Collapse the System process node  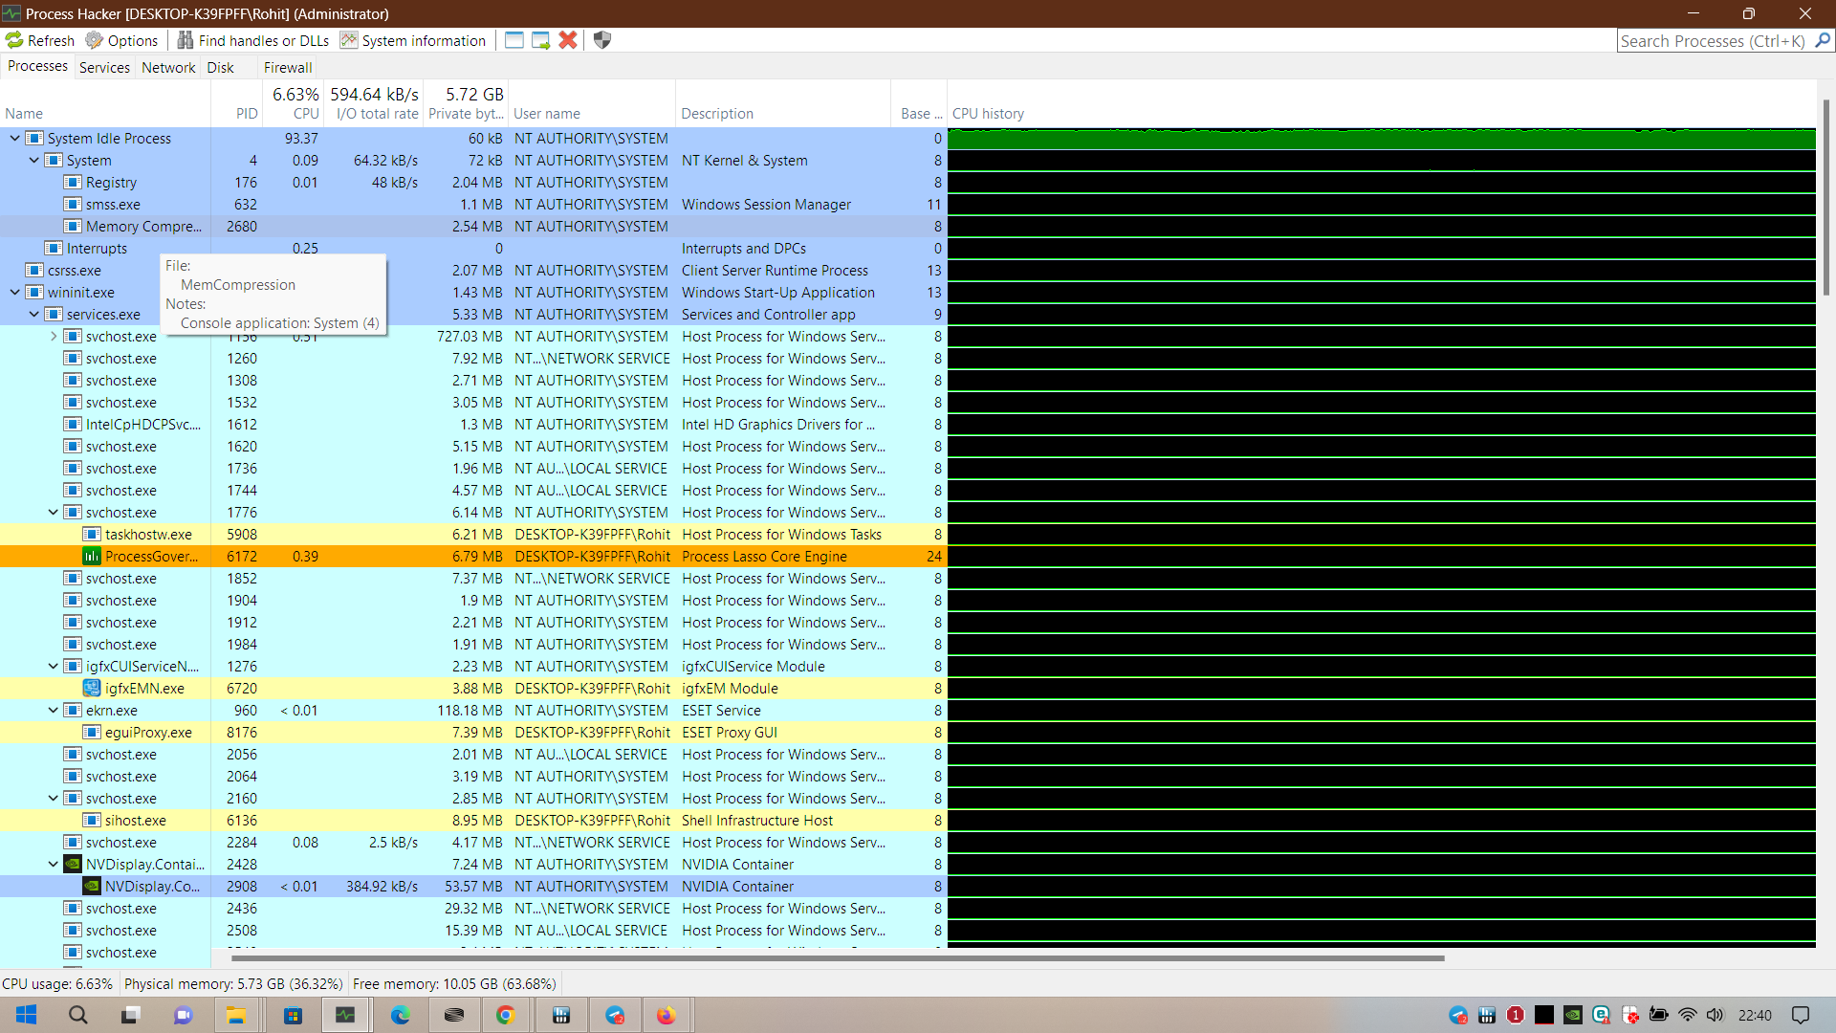tap(33, 161)
